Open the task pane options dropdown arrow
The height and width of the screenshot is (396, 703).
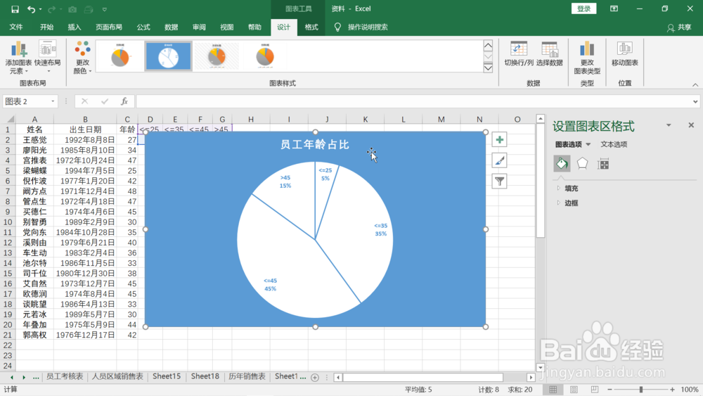point(669,125)
